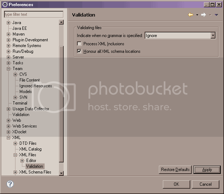
Task: Click the help question mark icon
Action: point(10,184)
